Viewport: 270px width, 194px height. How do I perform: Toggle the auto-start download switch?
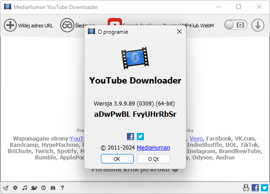[236, 25]
